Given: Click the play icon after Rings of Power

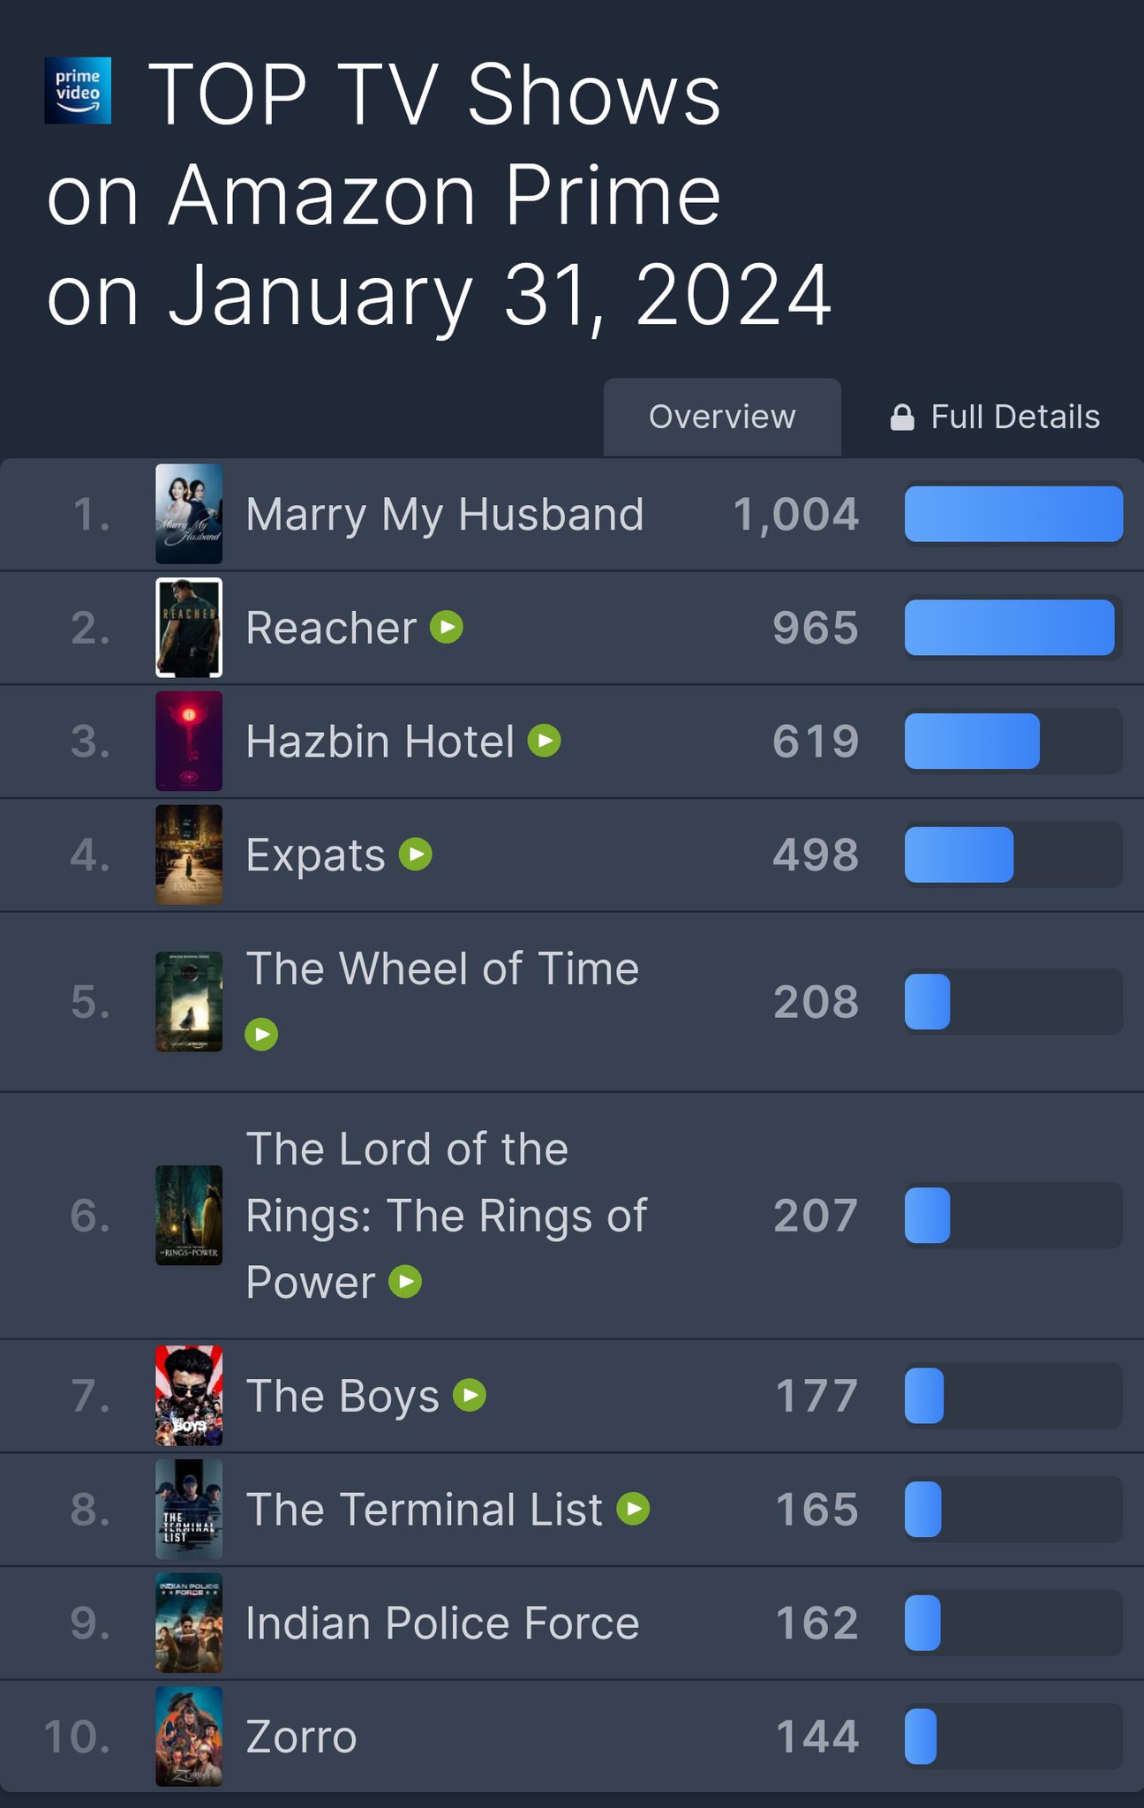Looking at the screenshot, I should point(405,1282).
